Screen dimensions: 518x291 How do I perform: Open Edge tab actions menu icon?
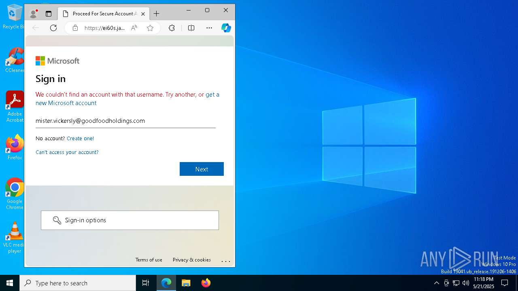click(49, 14)
